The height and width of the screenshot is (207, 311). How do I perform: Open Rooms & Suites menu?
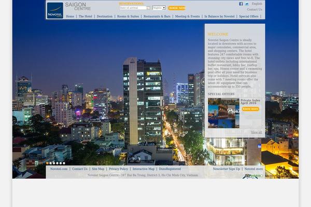(x=128, y=17)
